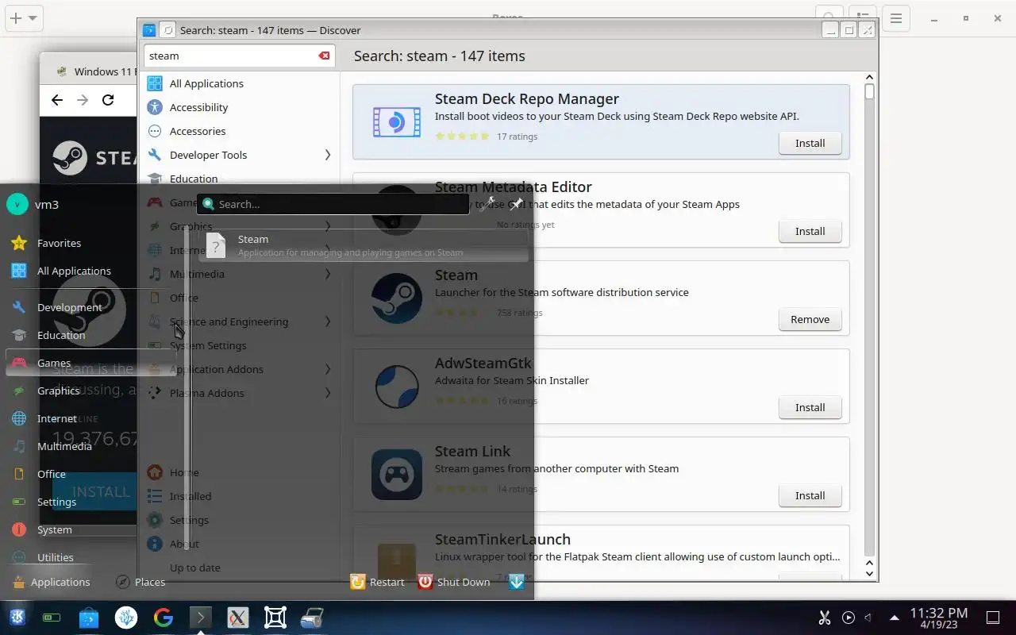The height and width of the screenshot is (635, 1016).
Task: Expand hidden system tray icons
Action: pyautogui.click(x=895, y=618)
